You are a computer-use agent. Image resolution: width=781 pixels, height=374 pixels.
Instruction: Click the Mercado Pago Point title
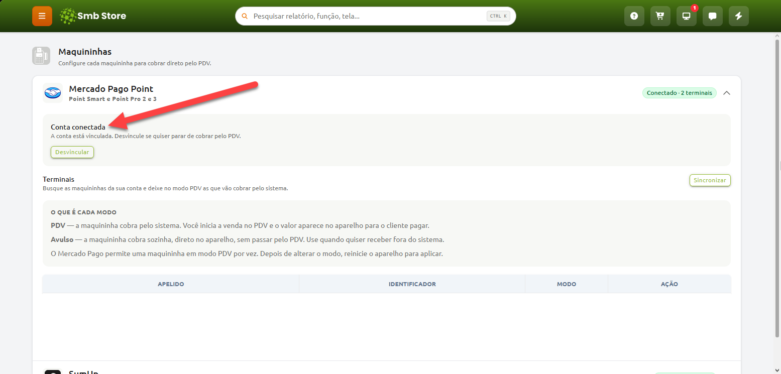111,89
